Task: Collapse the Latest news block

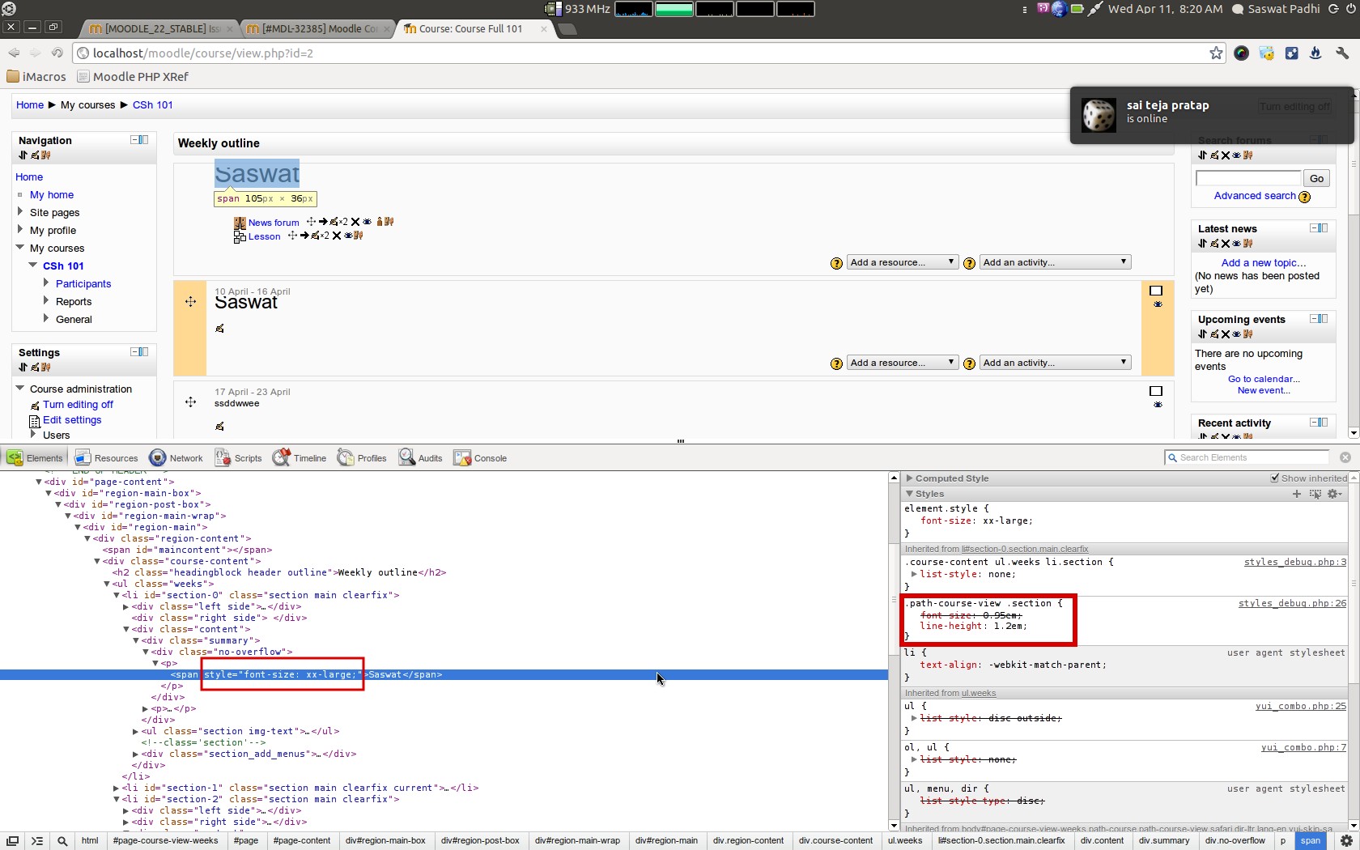Action: pos(1314,227)
